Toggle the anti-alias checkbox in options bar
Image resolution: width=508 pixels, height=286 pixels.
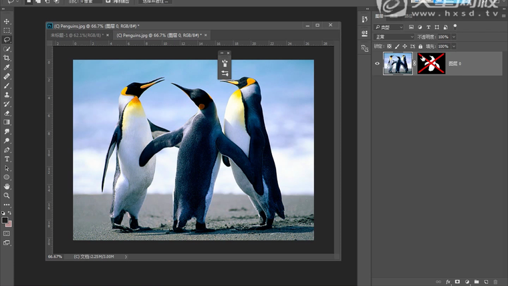click(108, 2)
